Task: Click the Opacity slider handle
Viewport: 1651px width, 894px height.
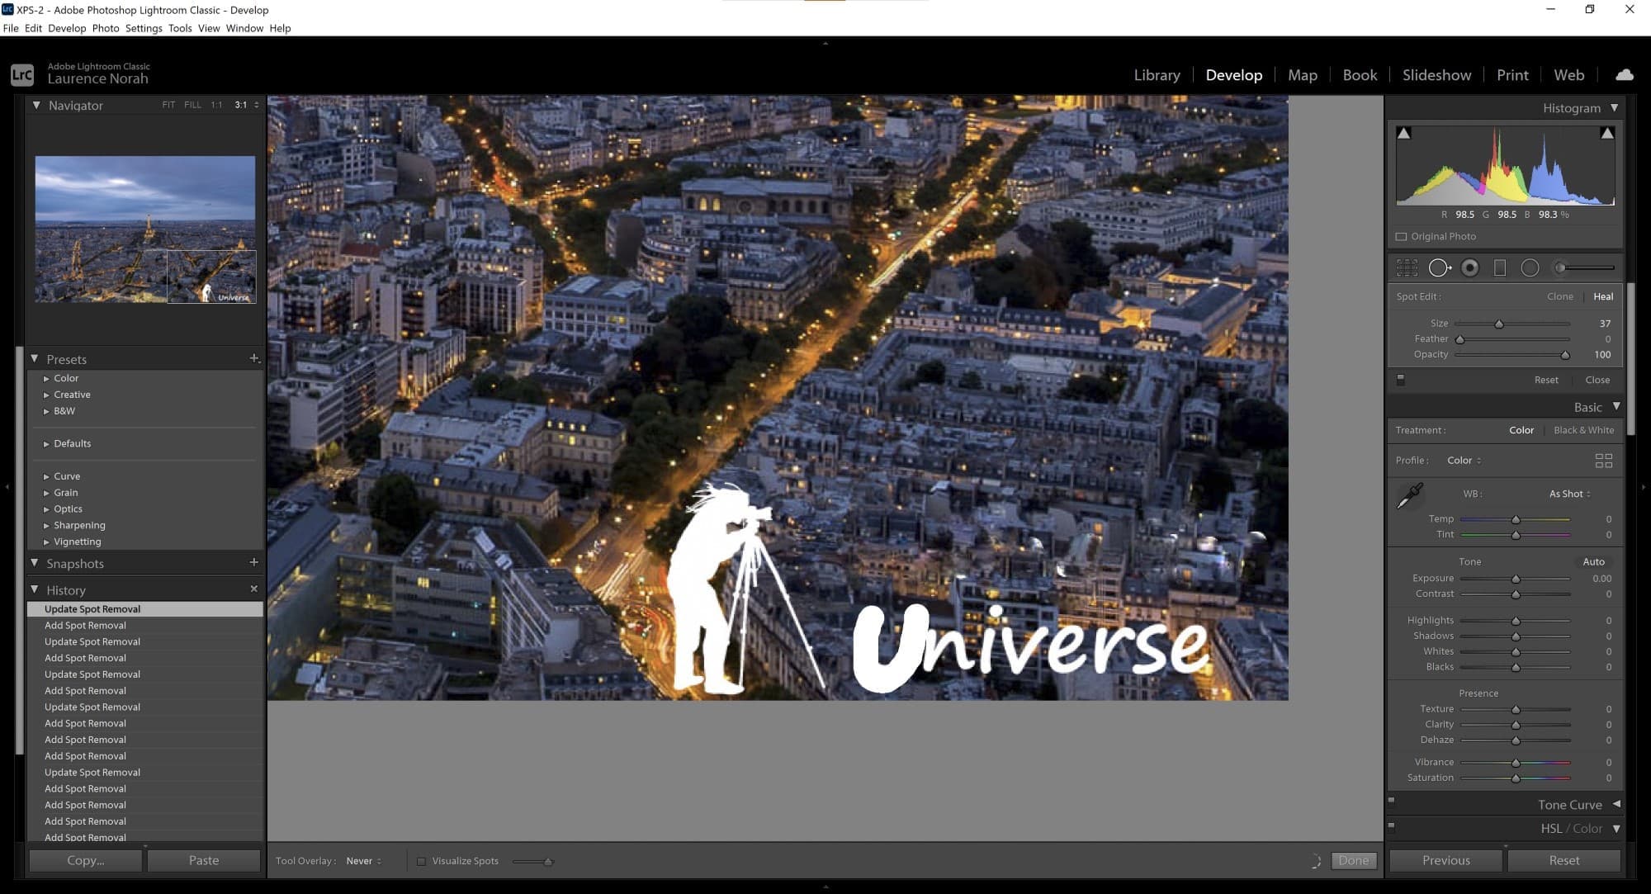Action: pos(1564,355)
